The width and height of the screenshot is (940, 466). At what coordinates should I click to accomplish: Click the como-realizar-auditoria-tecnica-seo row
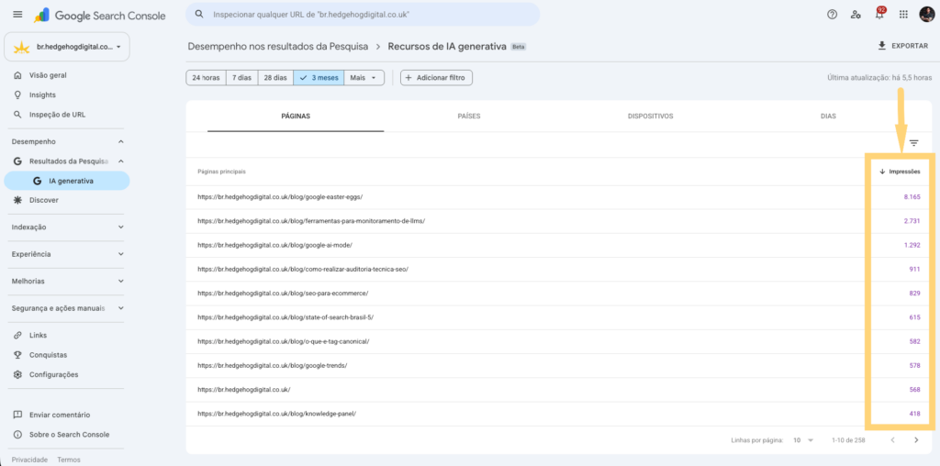click(559, 269)
